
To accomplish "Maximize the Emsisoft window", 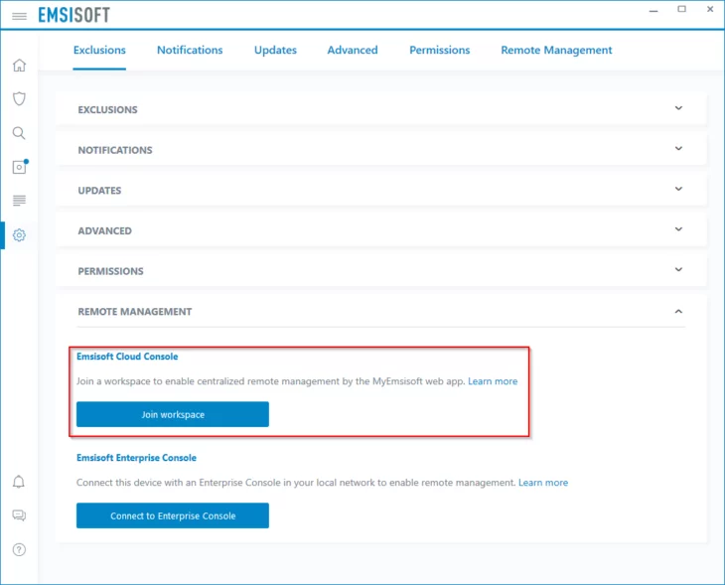I will [x=681, y=9].
